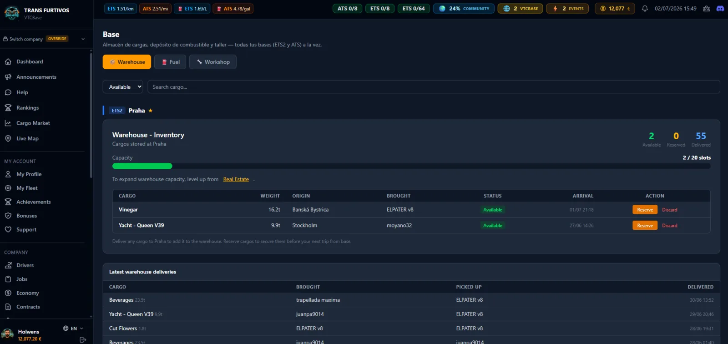Click the Discord icon in the header
The image size is (728, 344).
(720, 9)
